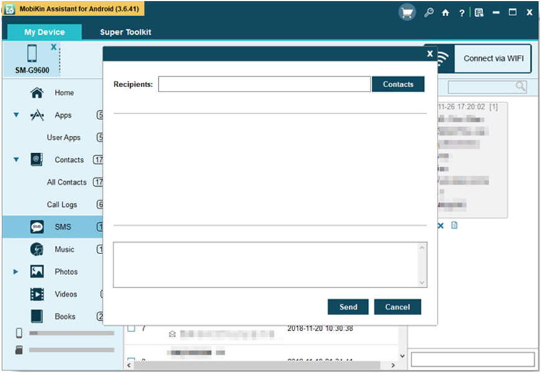Select the SMS icon in sidebar
Screen dimensions: 541x373
pos(37,227)
